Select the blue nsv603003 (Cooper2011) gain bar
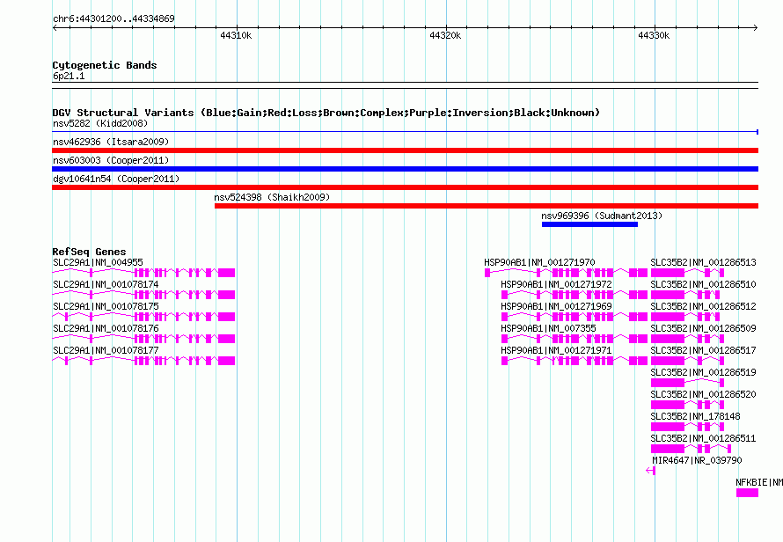 [405, 169]
